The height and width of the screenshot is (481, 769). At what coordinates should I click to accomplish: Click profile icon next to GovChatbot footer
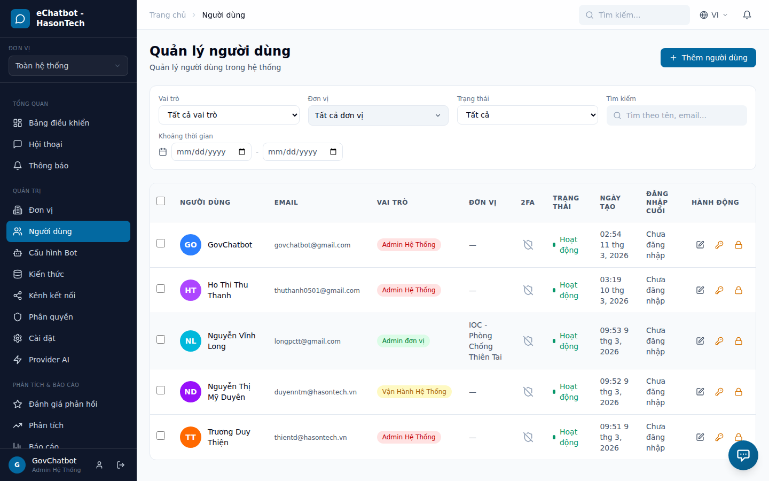click(99, 465)
